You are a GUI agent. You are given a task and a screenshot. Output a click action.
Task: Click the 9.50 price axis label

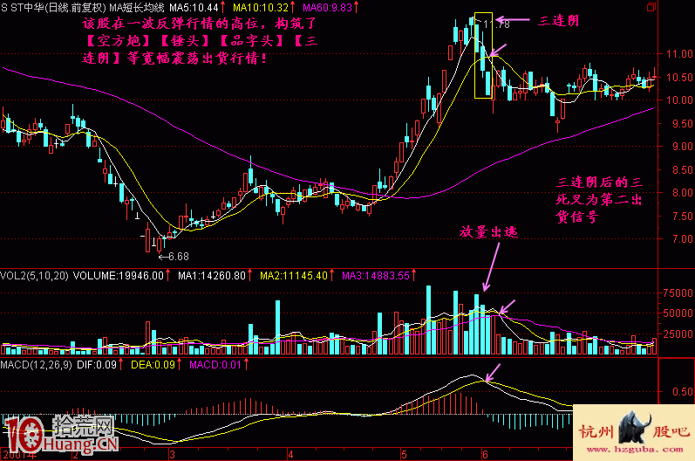tap(682, 123)
